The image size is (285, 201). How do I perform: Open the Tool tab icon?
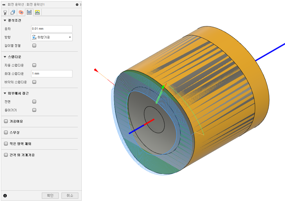(5, 12)
